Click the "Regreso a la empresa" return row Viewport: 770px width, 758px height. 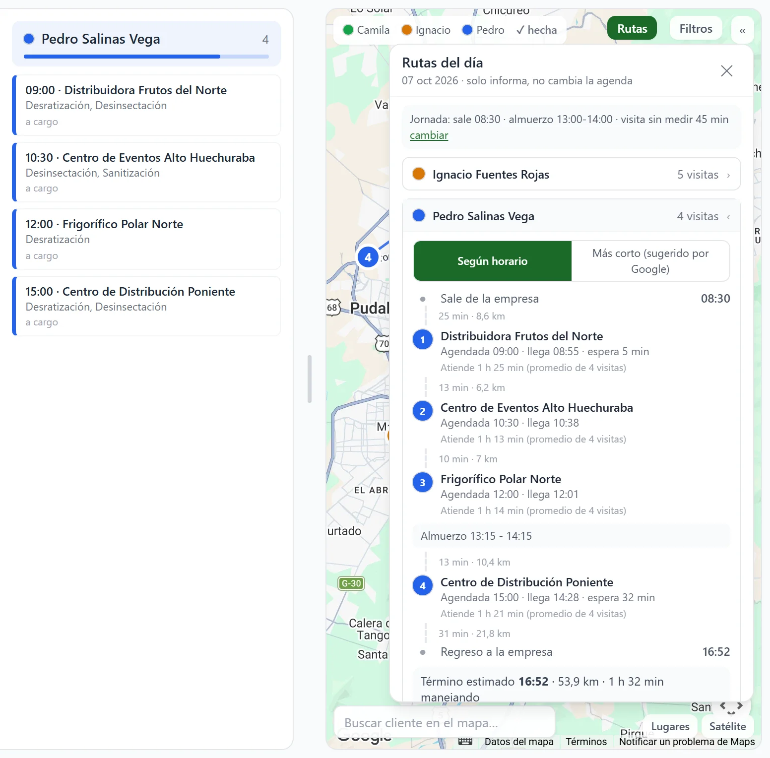572,652
